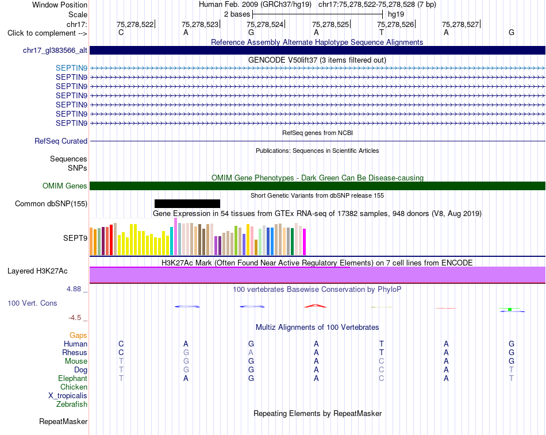Click the 'Repeating Elements by RepeatMasker' title
This screenshot has height=435, width=546.
(318, 413)
